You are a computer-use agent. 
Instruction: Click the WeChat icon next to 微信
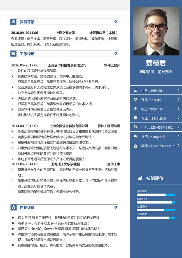click(135, 136)
